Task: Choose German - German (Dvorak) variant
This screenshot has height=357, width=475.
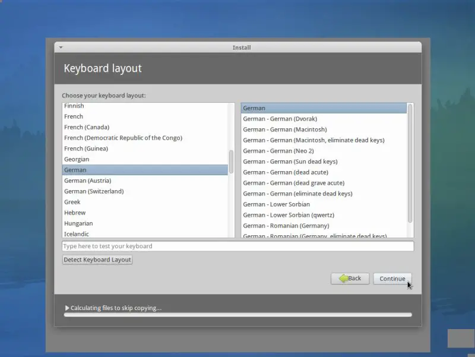Action: (281, 119)
